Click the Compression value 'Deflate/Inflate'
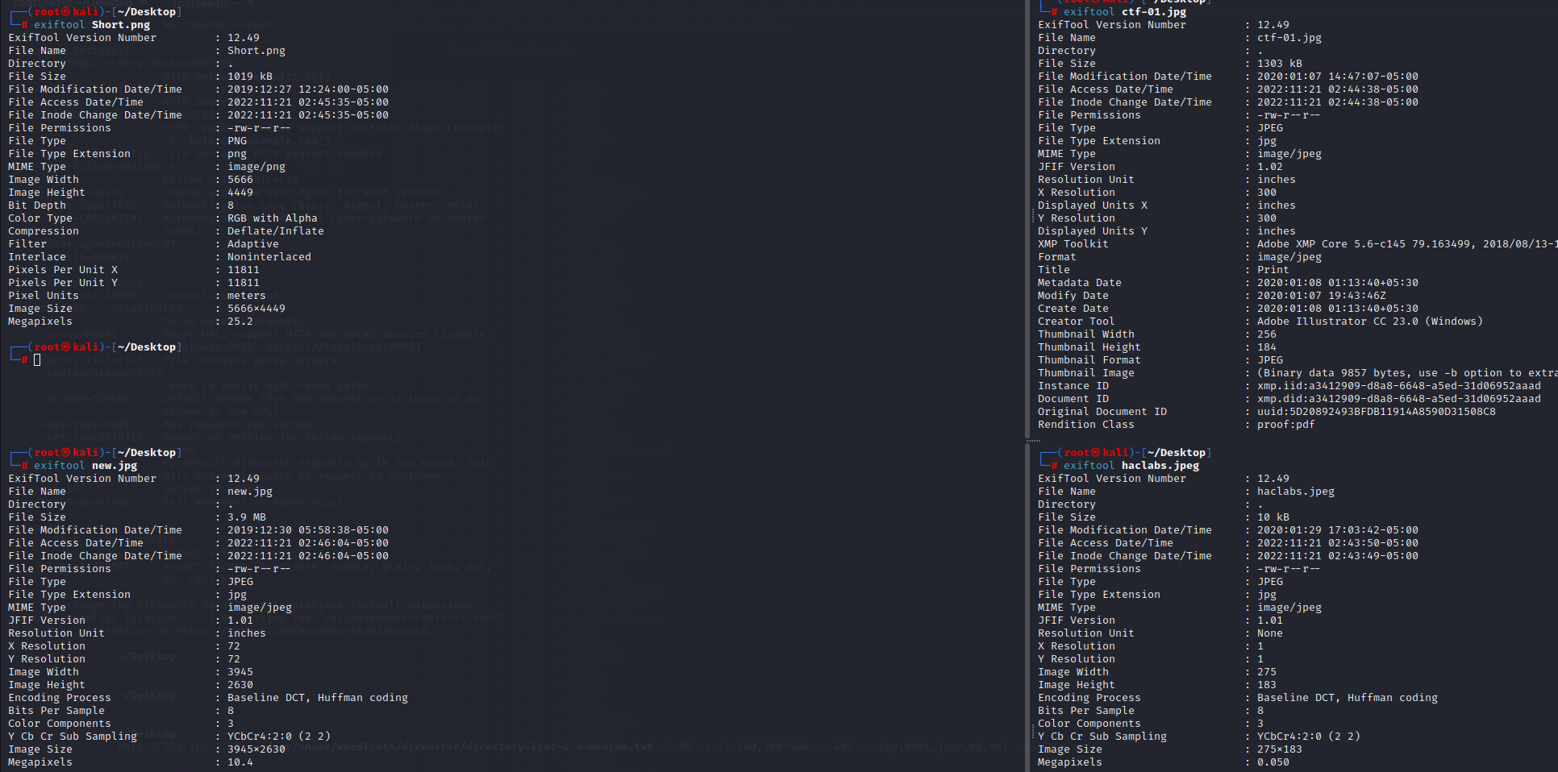The image size is (1558, 772). 276,231
